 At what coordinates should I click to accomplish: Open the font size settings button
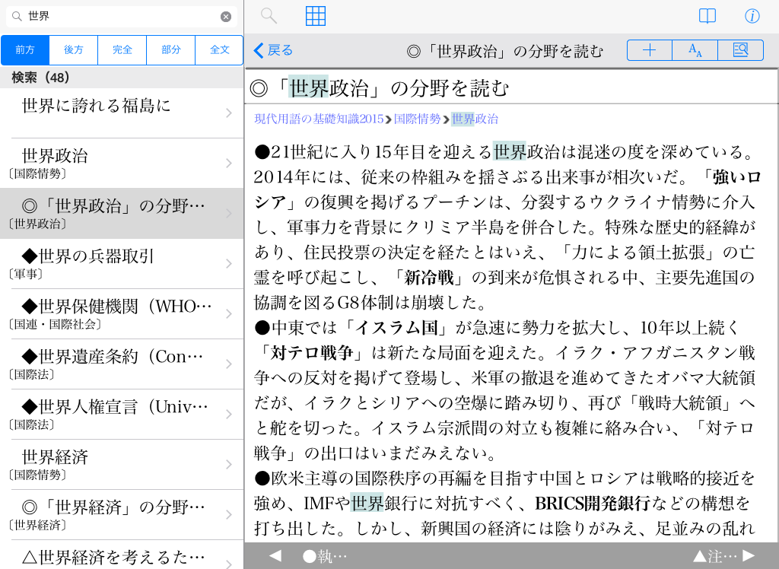click(695, 50)
